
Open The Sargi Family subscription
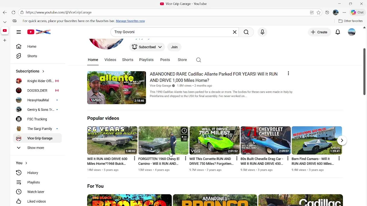[37, 129]
